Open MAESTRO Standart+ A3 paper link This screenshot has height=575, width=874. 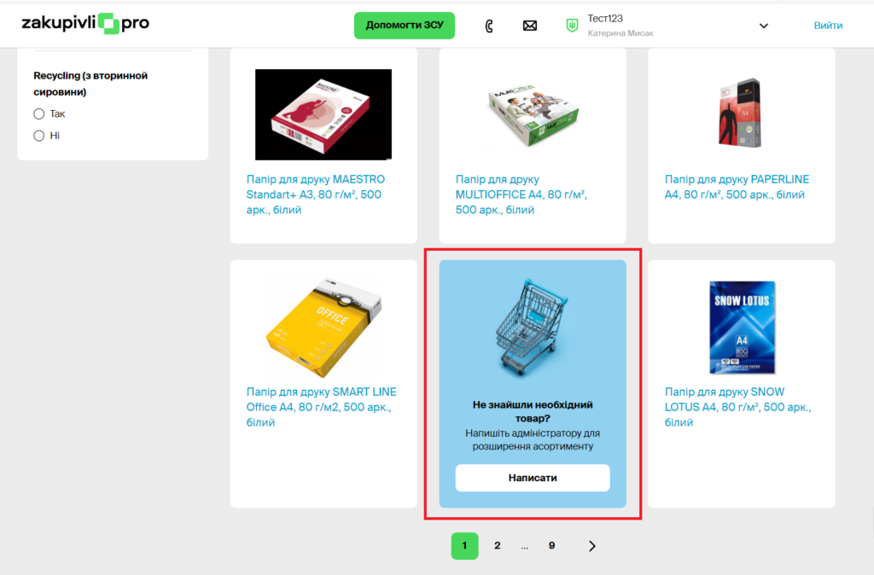point(316,195)
